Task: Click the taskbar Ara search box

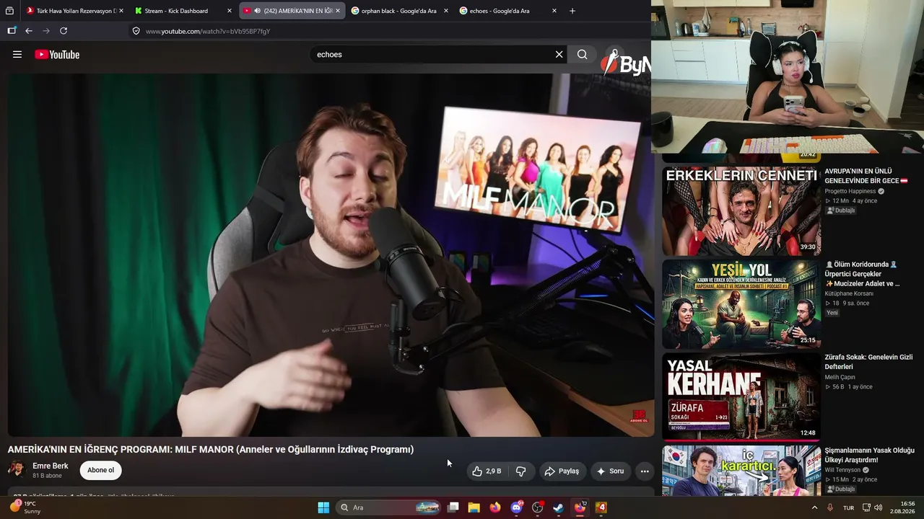Action: [389, 507]
